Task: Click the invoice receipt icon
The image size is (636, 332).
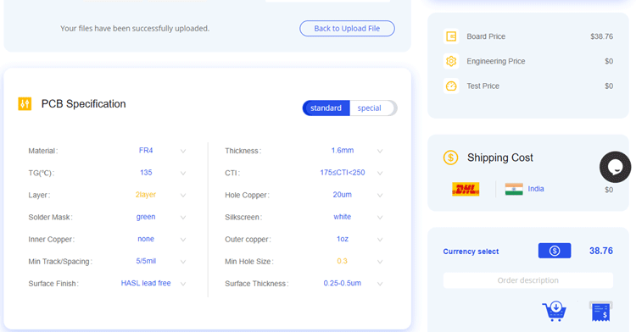Action: (600, 312)
